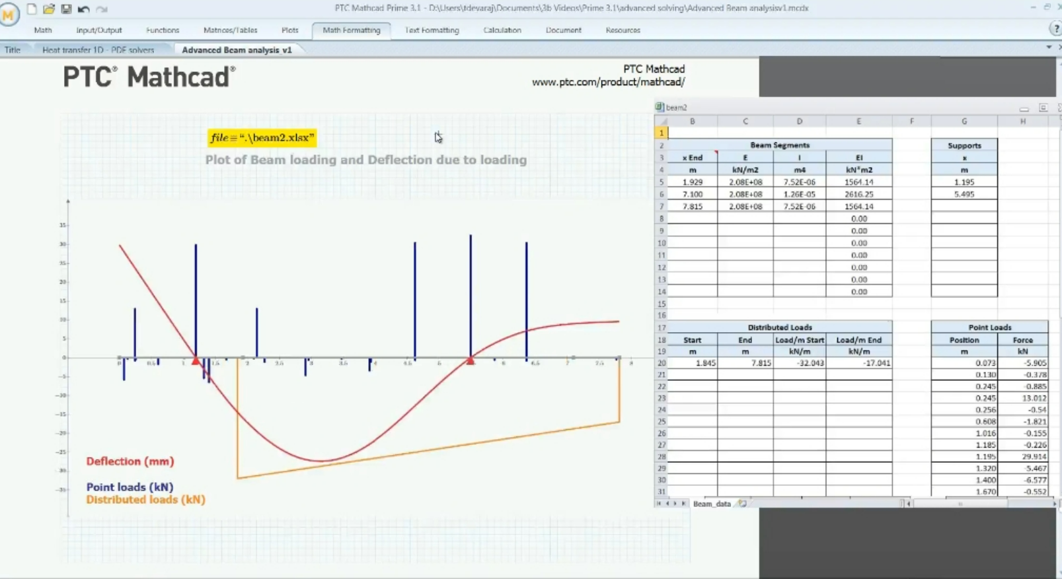Click the Save floppy disk icon
Image resolution: width=1062 pixels, height=579 pixels.
coord(66,9)
